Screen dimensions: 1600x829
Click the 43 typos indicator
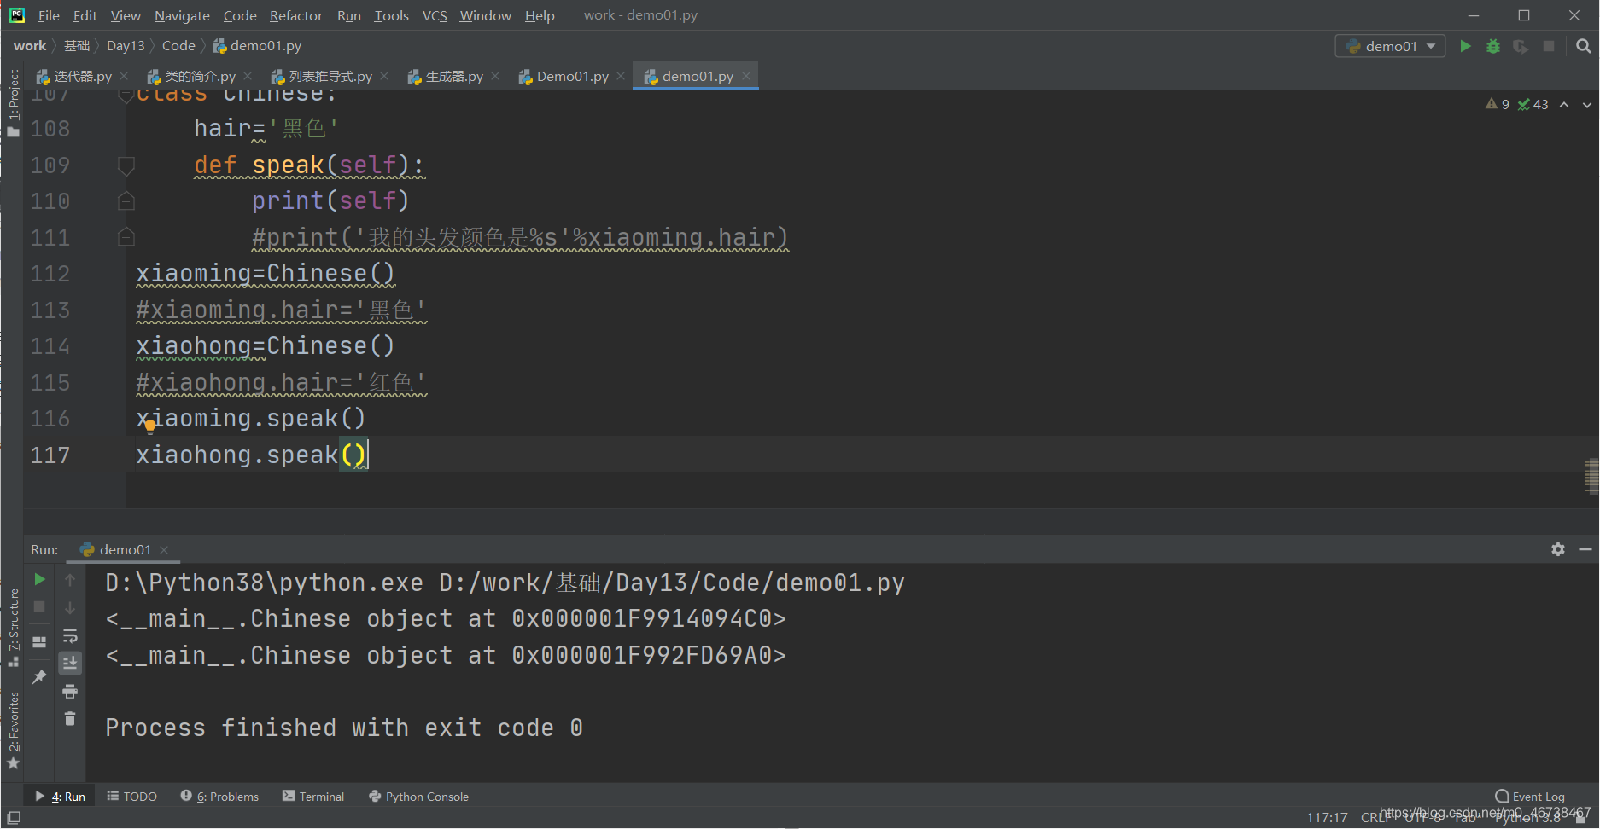[x=1533, y=104]
